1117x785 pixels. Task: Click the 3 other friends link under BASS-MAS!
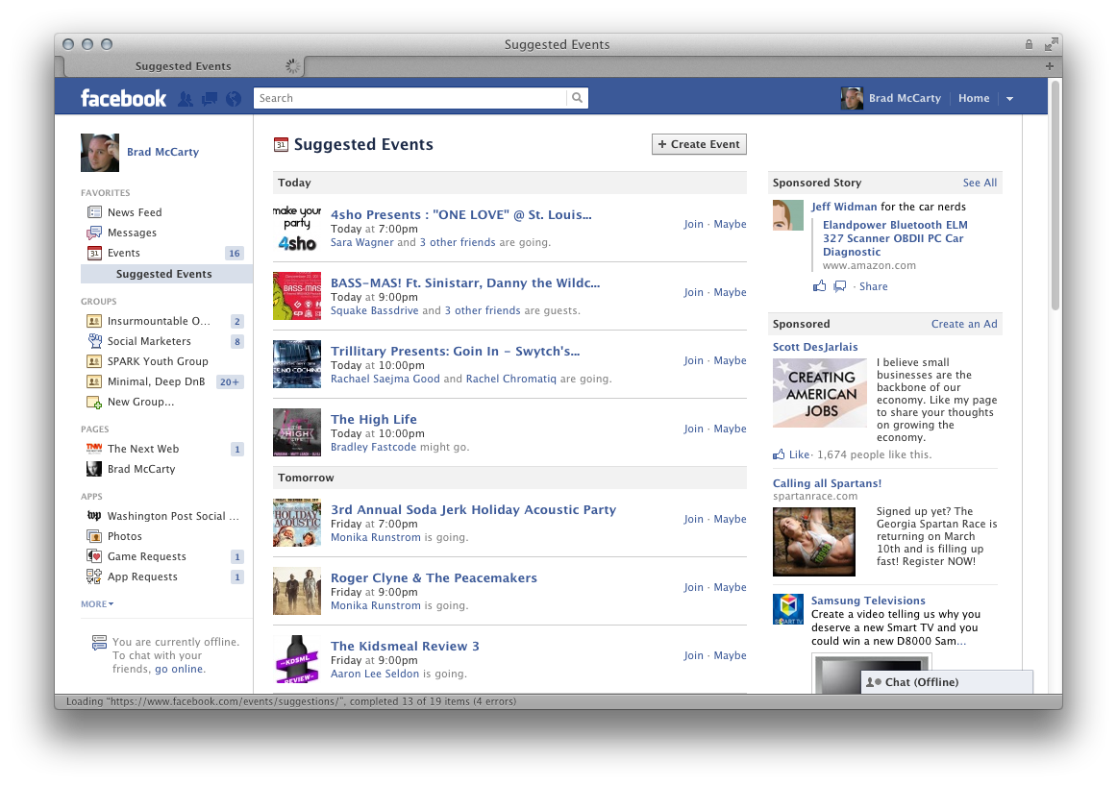[483, 310]
